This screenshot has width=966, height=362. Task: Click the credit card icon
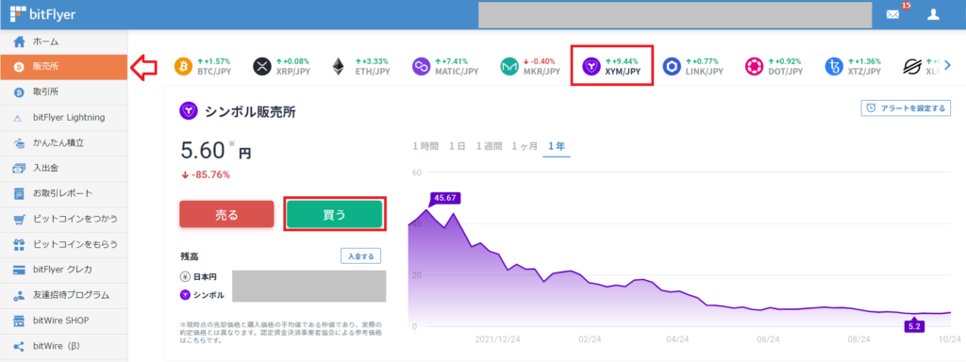coord(19,270)
